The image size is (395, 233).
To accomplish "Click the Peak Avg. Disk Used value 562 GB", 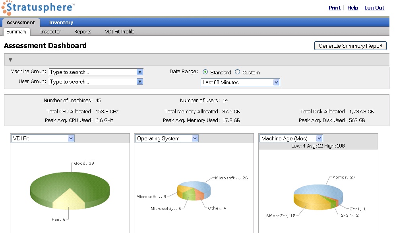I will [357, 120].
